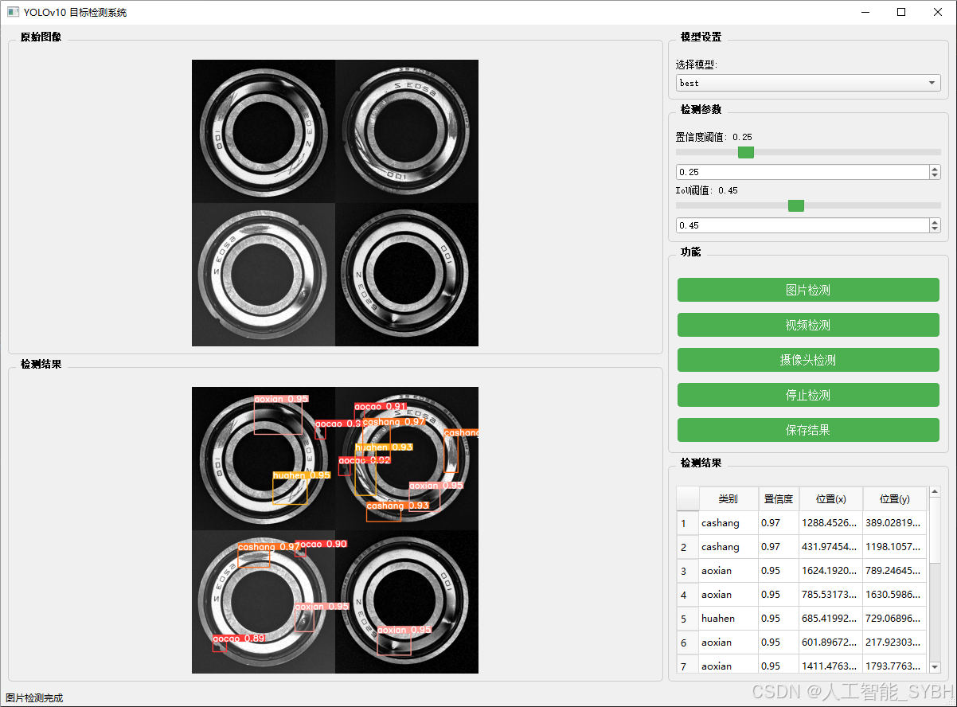Click the 789.24645 y-position cell
Screen dimensions: 957x707
894,571
